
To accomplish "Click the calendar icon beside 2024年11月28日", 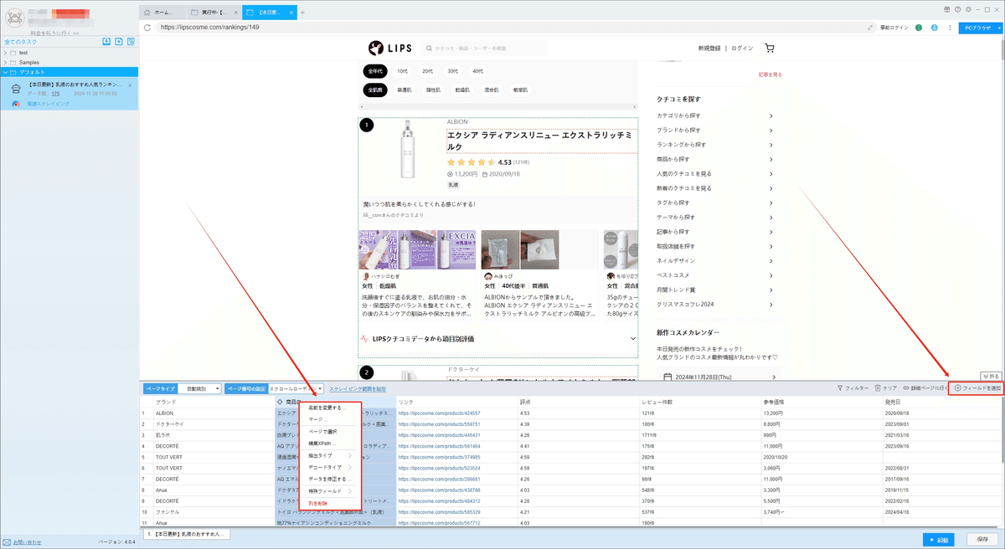I will [x=666, y=377].
